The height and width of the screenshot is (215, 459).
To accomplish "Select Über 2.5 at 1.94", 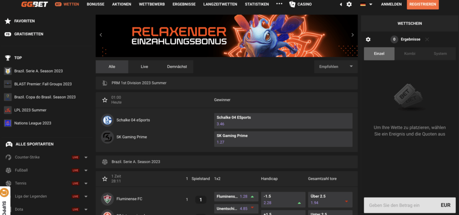I will pos(330,199).
